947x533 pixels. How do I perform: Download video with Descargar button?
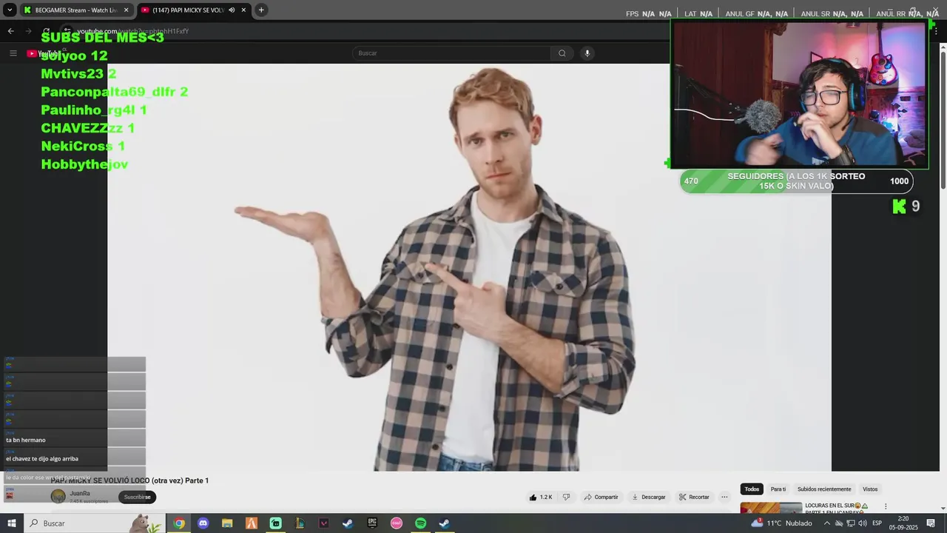pyautogui.click(x=648, y=497)
